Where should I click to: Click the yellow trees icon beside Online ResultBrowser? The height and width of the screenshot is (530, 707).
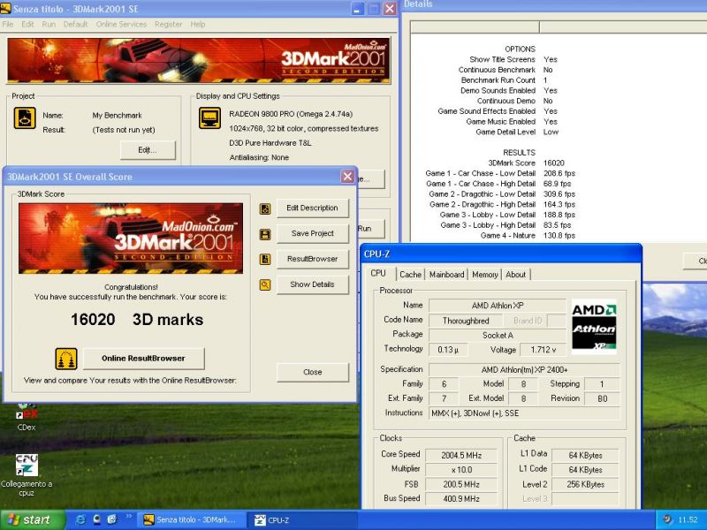click(66, 360)
